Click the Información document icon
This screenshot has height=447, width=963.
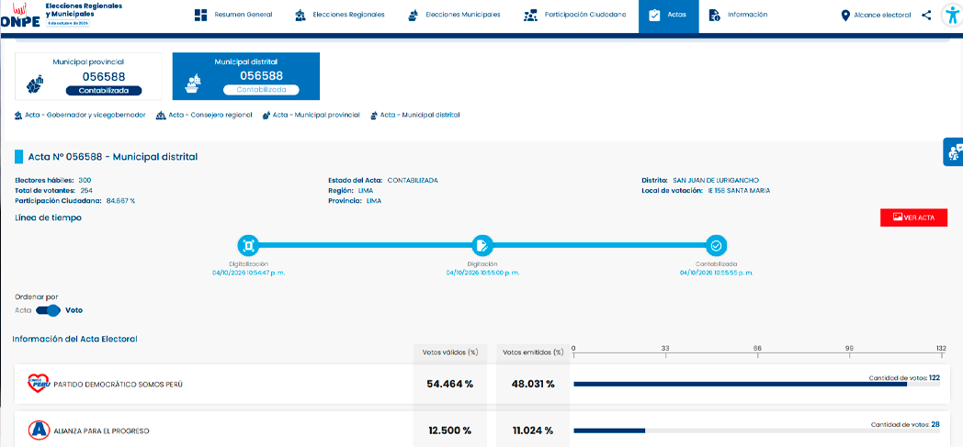pos(714,15)
